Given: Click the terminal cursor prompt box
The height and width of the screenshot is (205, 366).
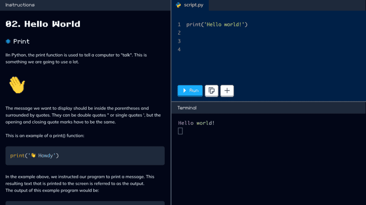Looking at the screenshot, I should (x=180, y=131).
